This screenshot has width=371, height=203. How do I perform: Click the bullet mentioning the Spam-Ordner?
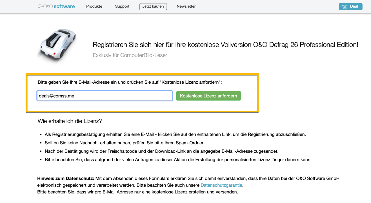tap(124, 143)
